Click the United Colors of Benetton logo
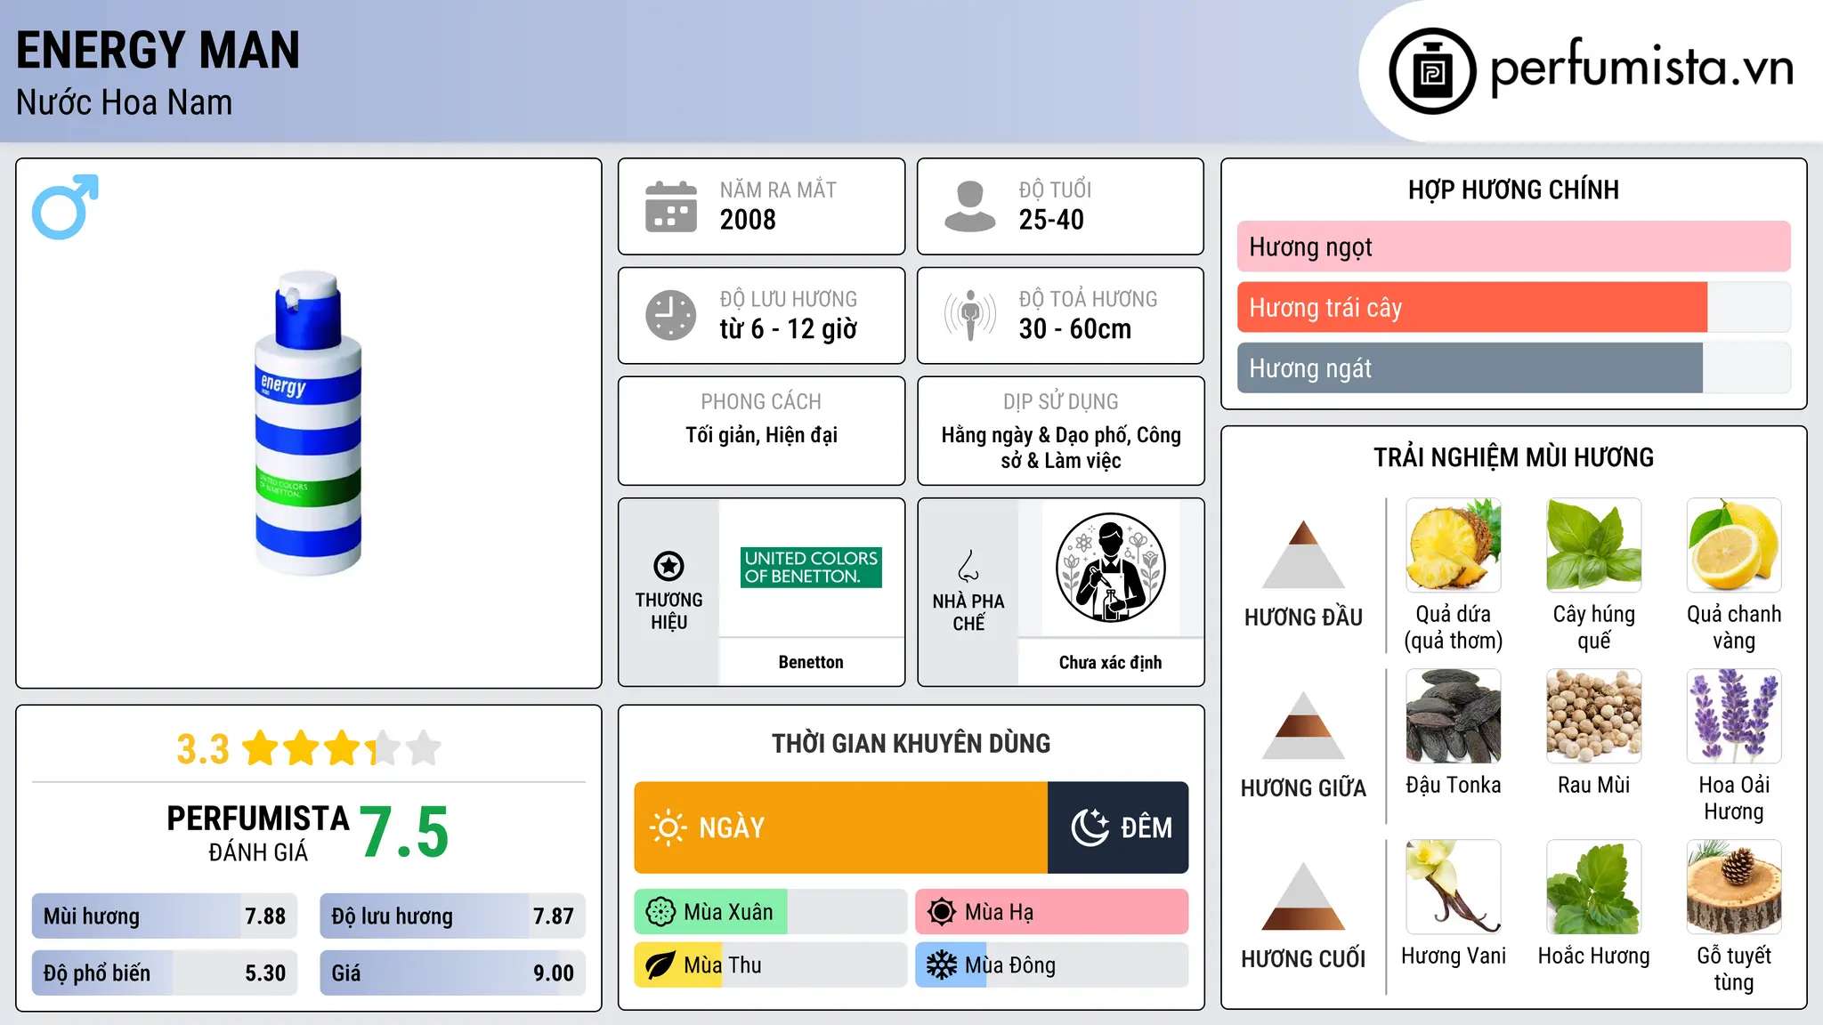The width and height of the screenshot is (1823, 1025). click(x=811, y=567)
